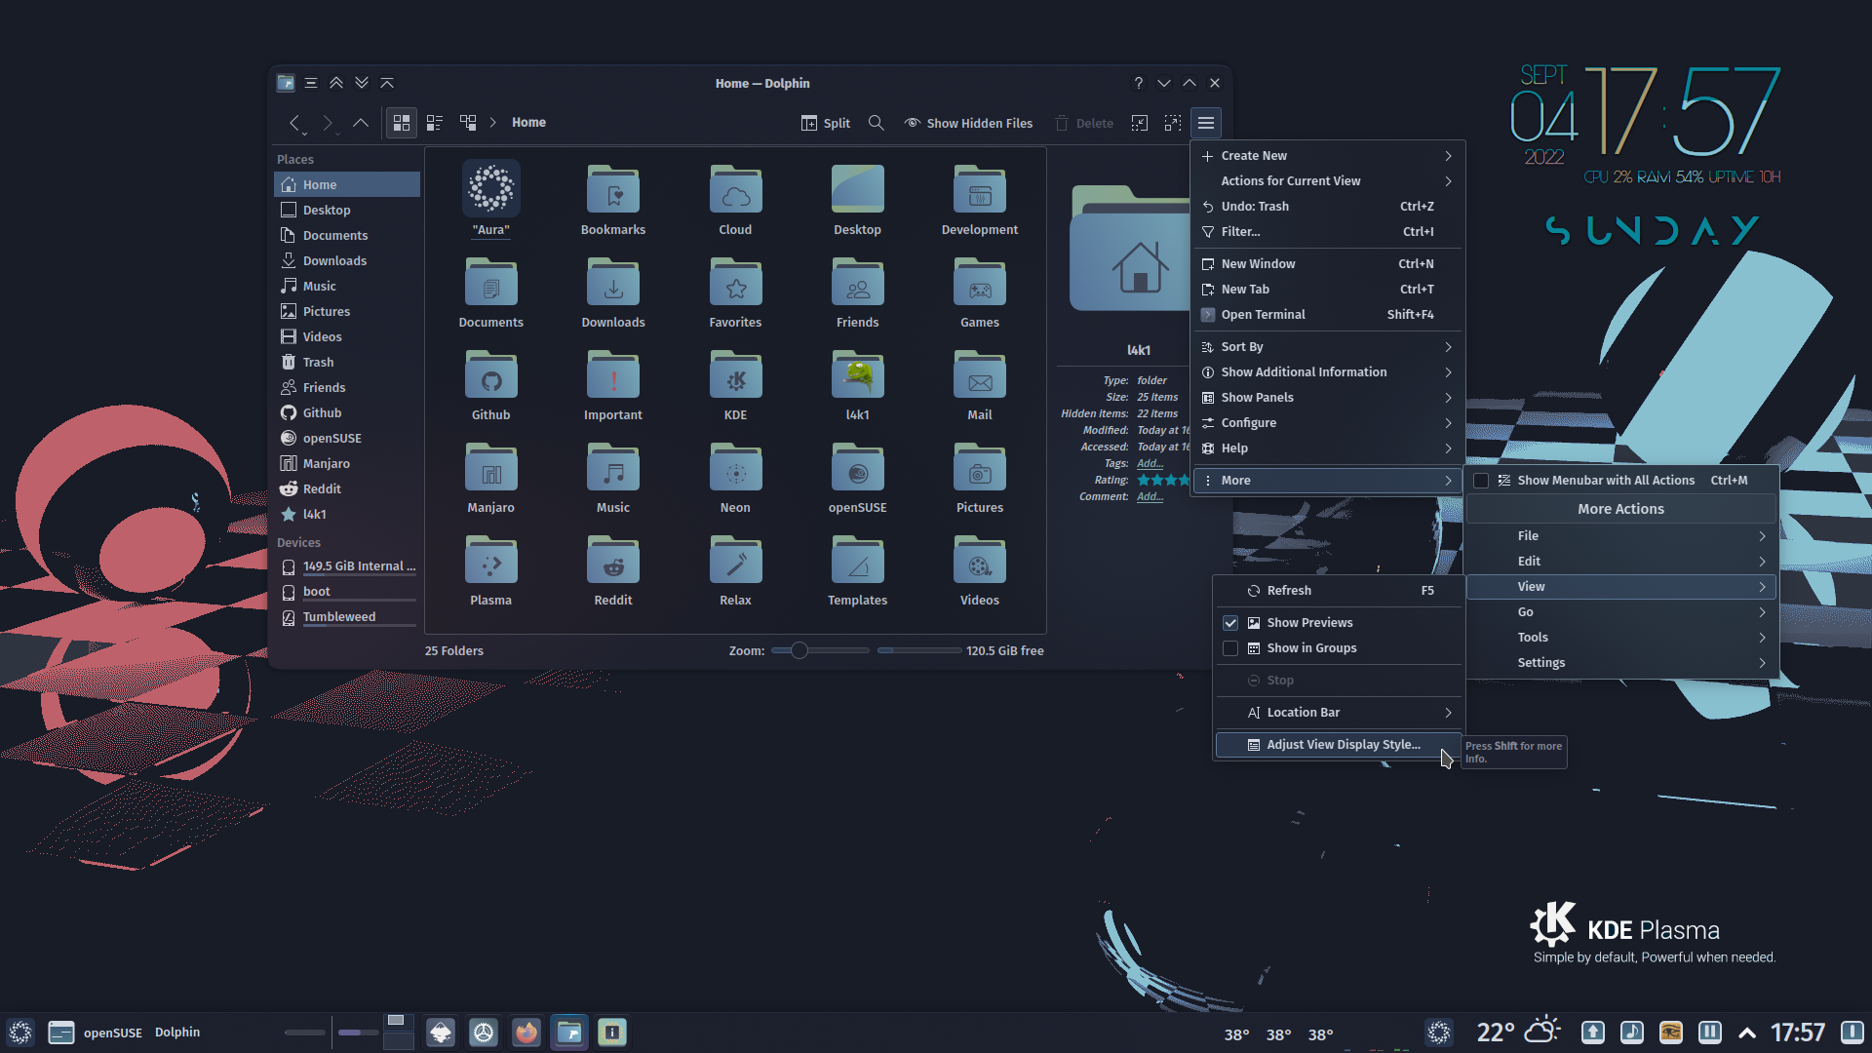Open the Games folder
The width and height of the screenshot is (1872, 1053).
[x=980, y=284]
